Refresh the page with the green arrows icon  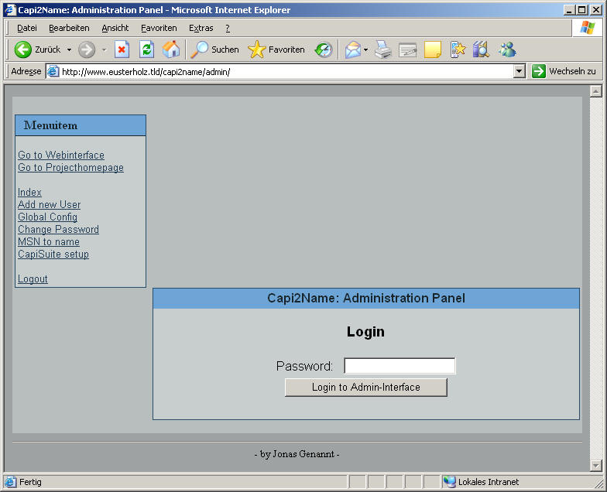(x=146, y=50)
